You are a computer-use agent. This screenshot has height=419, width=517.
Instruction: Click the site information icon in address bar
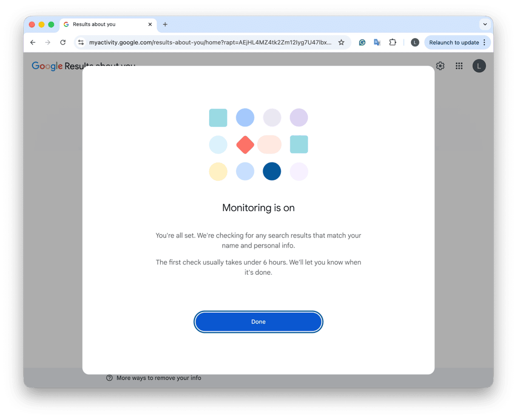(x=81, y=42)
